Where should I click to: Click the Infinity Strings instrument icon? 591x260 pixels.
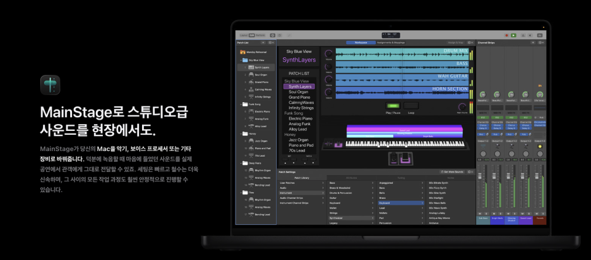coord(251,97)
